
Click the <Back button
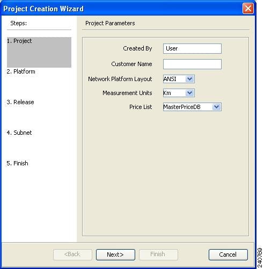pos(72,255)
